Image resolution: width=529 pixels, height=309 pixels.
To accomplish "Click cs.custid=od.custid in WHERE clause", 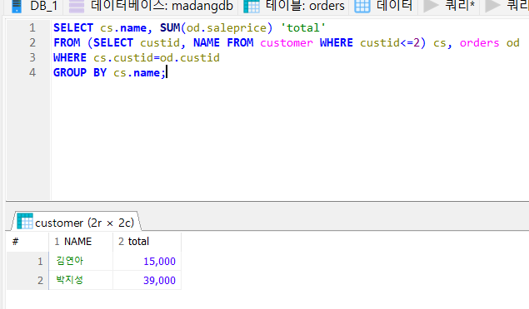I will point(157,58).
